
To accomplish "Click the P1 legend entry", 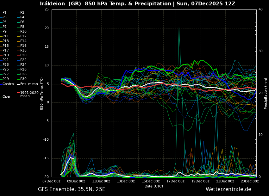I will pos(4,13).
